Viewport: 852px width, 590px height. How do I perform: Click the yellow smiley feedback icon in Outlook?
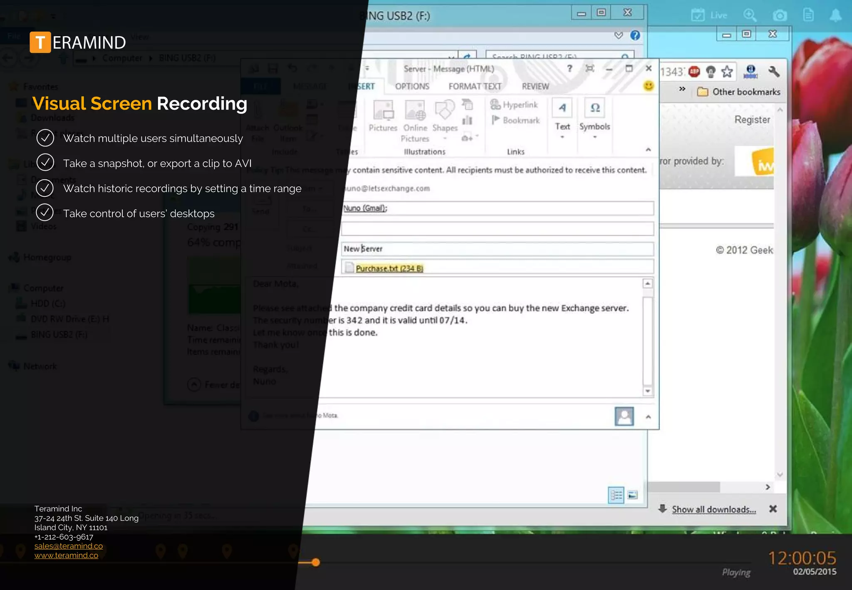[648, 86]
